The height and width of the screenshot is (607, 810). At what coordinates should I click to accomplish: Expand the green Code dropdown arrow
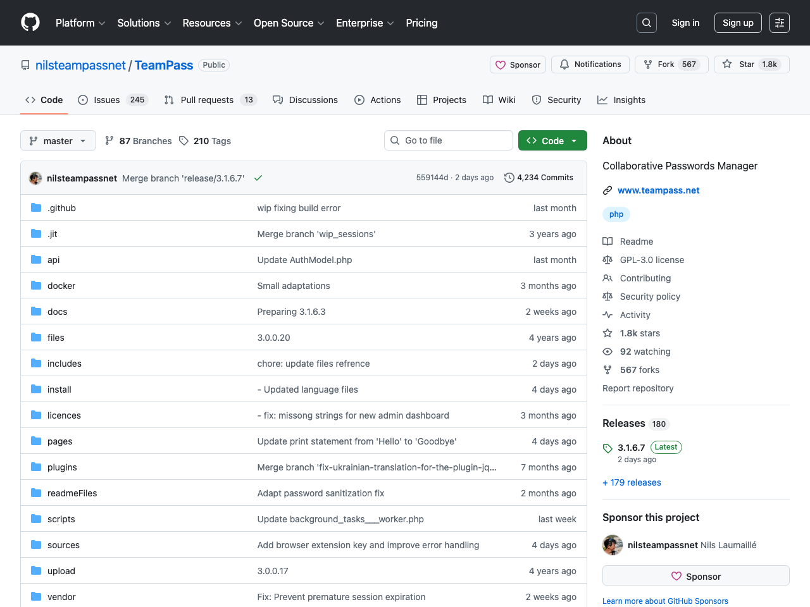pos(573,140)
